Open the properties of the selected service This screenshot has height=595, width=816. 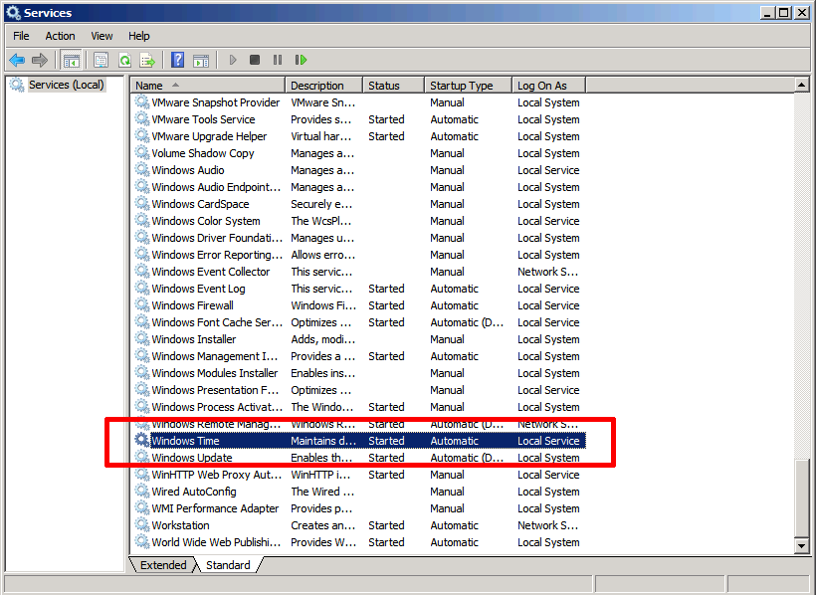click(x=101, y=60)
